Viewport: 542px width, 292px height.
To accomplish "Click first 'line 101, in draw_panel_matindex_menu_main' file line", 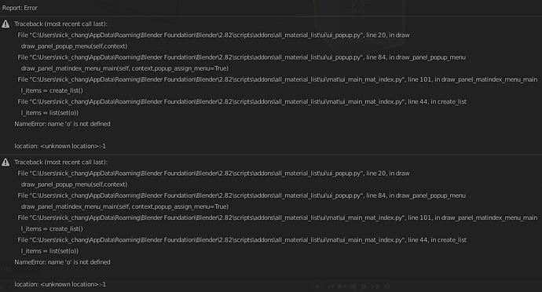I will point(277,79).
